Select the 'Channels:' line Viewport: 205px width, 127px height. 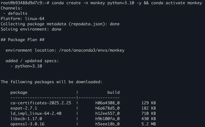12,8
